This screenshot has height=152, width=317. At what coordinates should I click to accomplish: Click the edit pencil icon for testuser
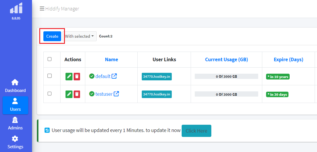click(69, 94)
